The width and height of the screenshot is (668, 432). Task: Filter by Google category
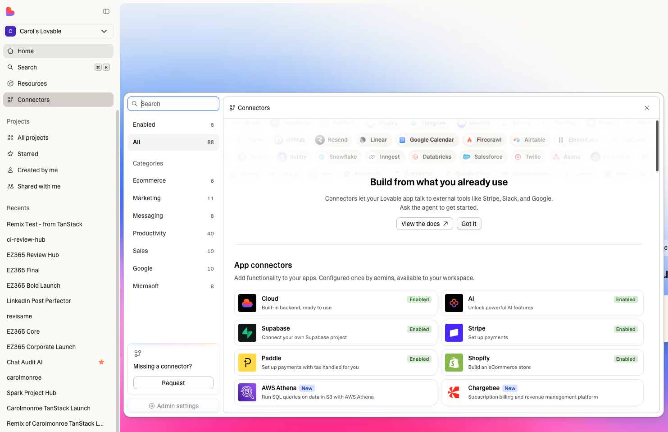tap(173, 268)
